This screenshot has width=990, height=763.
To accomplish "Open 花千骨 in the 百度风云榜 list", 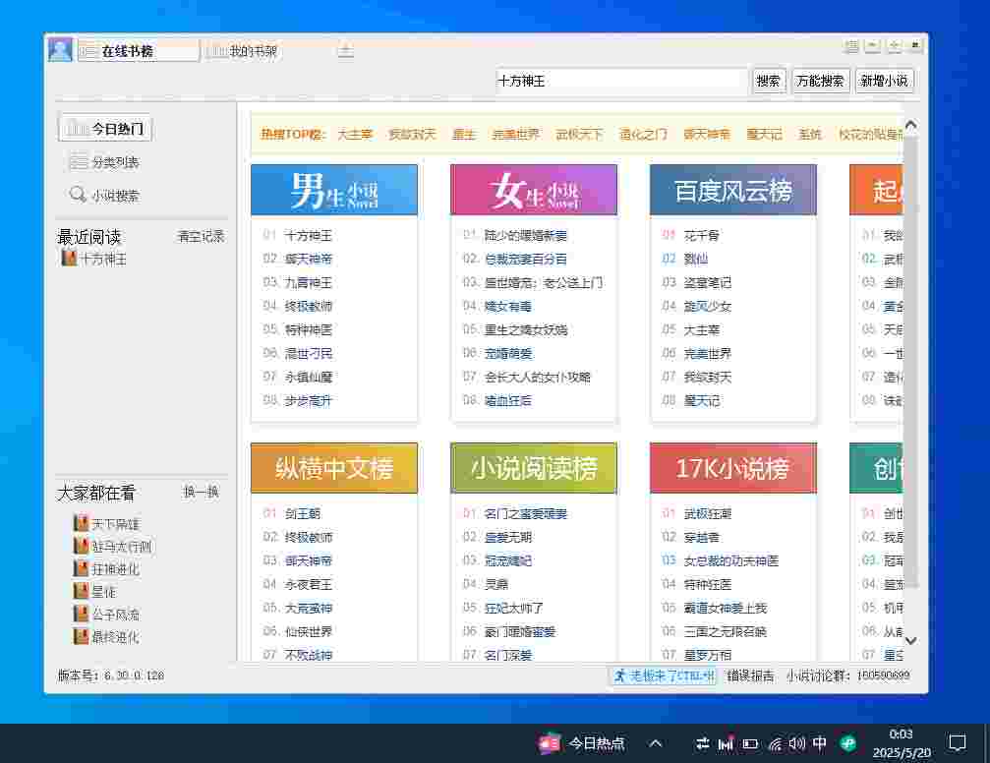I will (702, 236).
